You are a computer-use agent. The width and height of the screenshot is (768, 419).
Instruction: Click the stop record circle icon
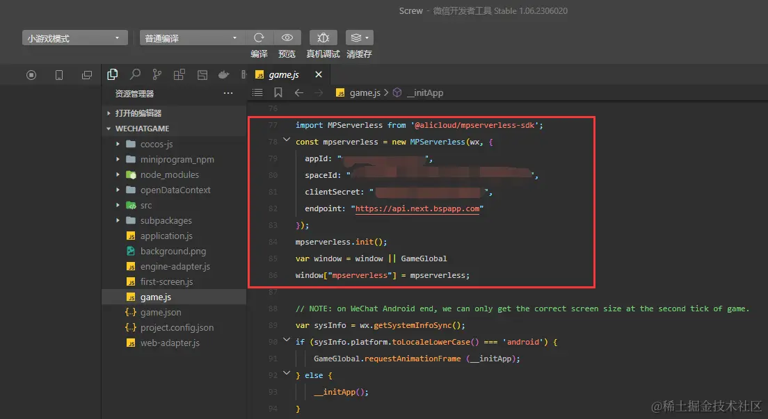point(31,75)
